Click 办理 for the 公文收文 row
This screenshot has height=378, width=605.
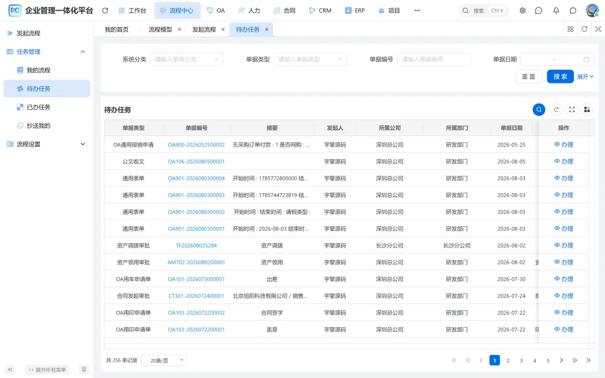pyautogui.click(x=564, y=161)
